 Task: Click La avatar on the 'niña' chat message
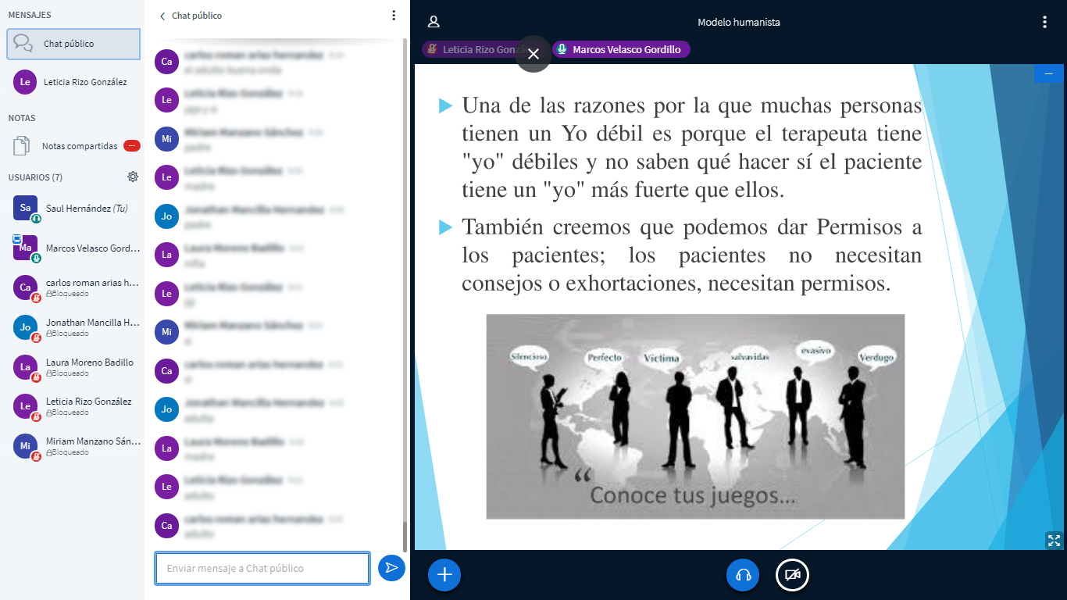coord(166,255)
